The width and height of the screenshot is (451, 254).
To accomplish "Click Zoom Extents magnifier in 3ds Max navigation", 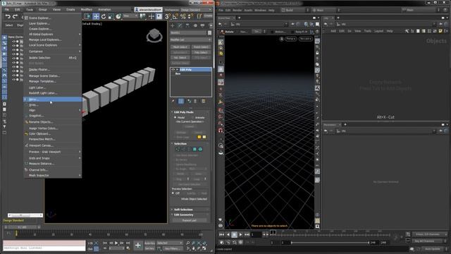I will (x=188, y=243).
